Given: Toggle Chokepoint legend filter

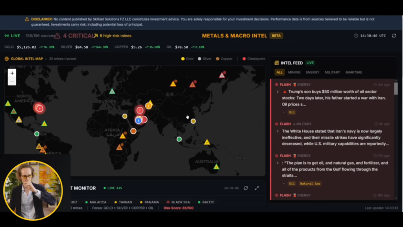Looking at the screenshot, I should click(254, 59).
